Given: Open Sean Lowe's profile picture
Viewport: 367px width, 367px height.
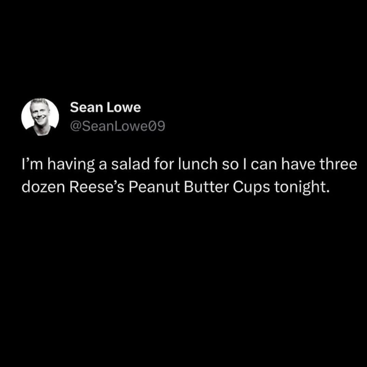Looking at the screenshot, I should 40,117.
